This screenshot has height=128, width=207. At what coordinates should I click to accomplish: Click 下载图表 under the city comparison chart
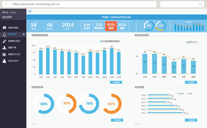coord(191,82)
